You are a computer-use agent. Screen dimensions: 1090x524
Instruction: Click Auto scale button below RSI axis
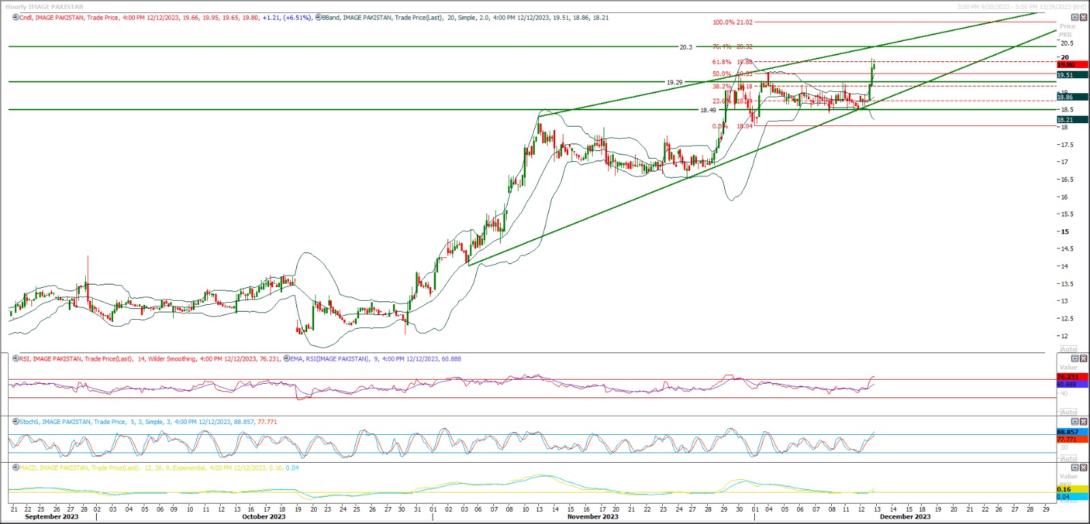pyautogui.click(x=1068, y=412)
